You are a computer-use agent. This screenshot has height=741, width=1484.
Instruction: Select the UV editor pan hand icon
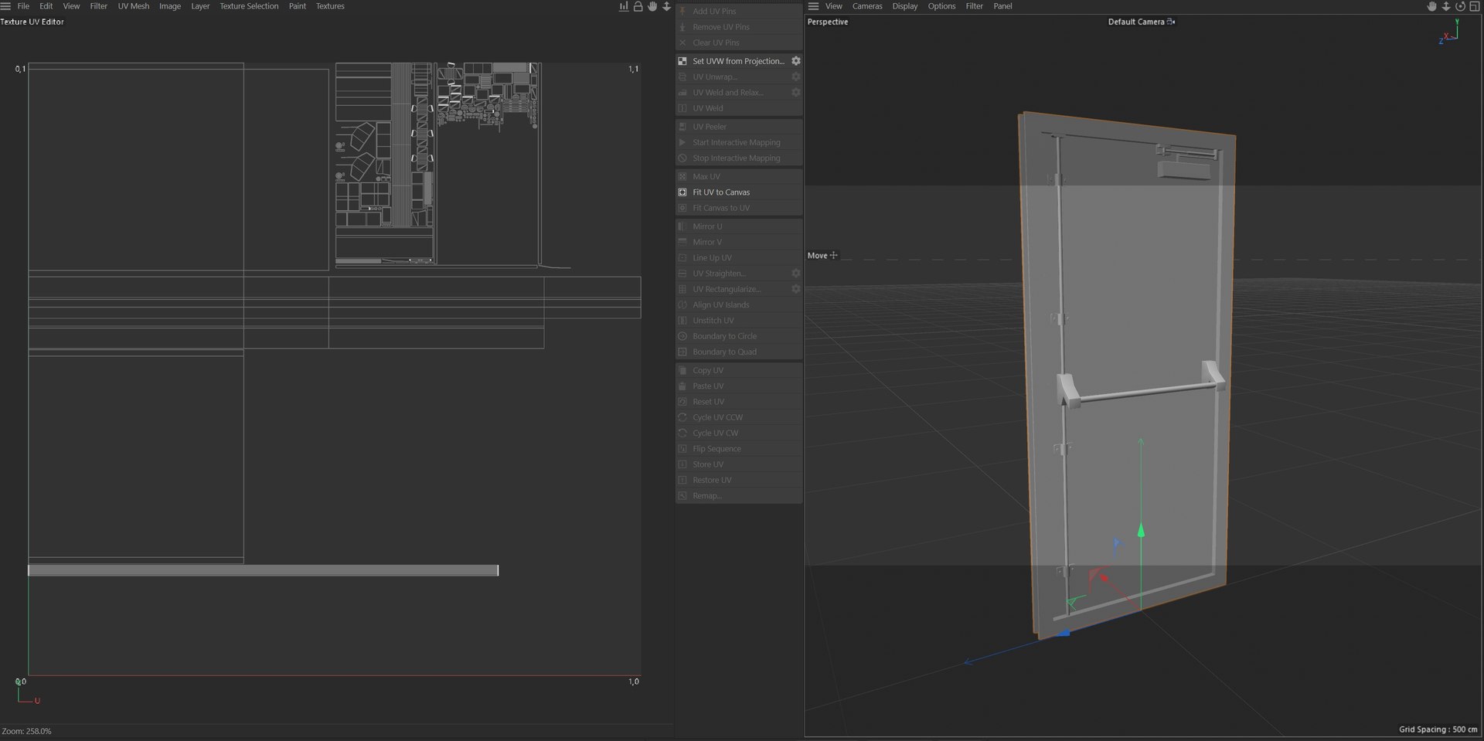point(652,6)
